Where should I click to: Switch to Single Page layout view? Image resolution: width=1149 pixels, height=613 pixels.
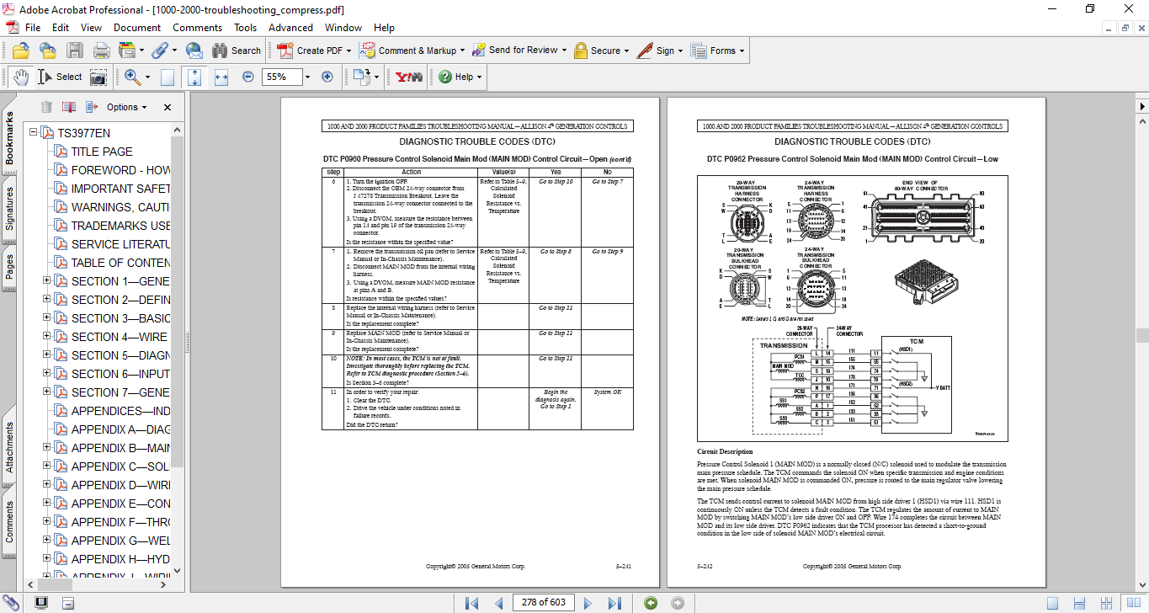(x=1052, y=603)
